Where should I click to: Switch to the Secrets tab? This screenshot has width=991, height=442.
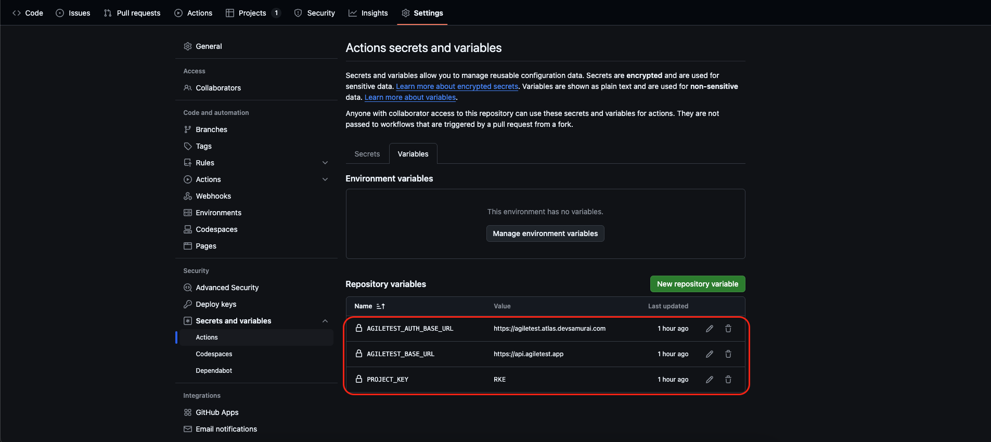(x=367, y=154)
